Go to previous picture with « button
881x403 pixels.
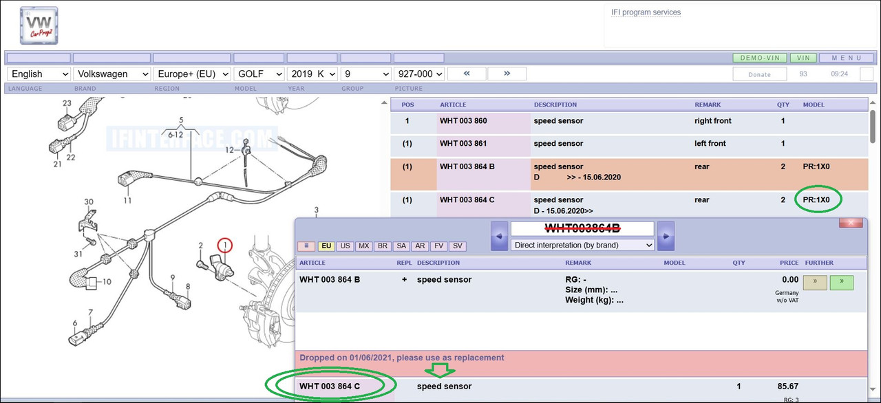click(x=467, y=74)
